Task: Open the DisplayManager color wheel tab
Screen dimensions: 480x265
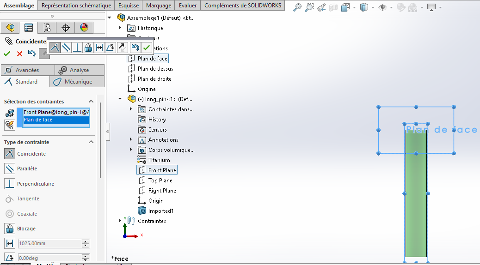Action: tap(84, 28)
